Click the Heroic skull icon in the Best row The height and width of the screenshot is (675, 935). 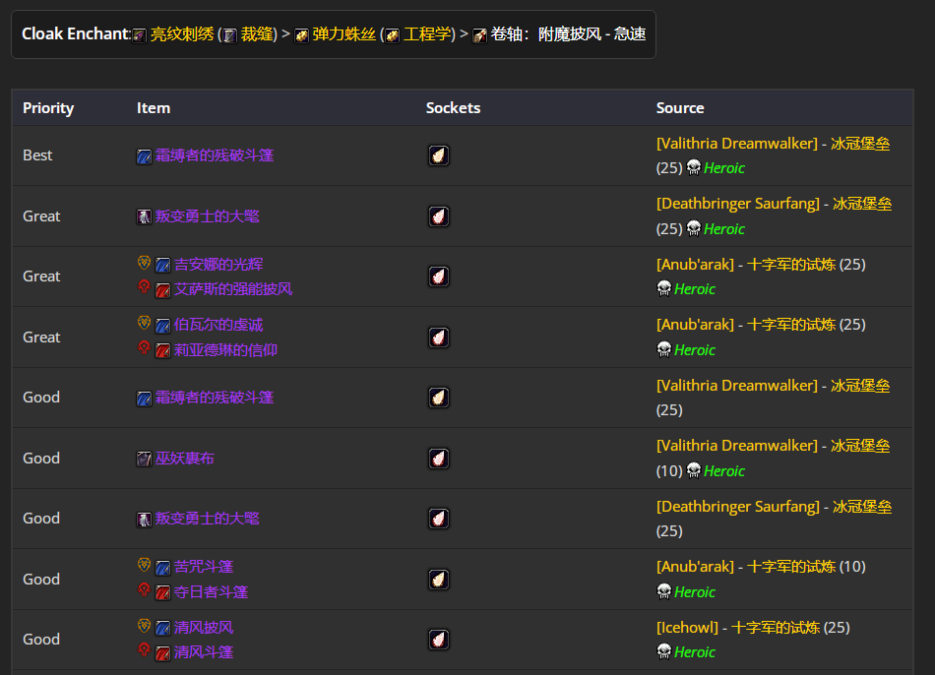[692, 167]
